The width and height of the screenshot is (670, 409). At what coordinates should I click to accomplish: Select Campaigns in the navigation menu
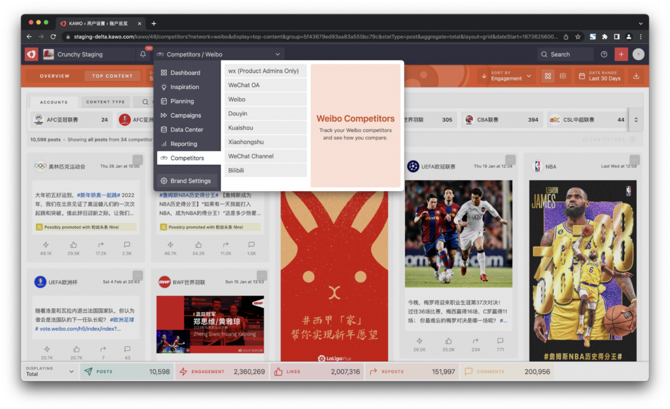tap(188, 115)
